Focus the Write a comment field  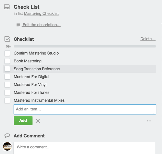tap(84, 148)
